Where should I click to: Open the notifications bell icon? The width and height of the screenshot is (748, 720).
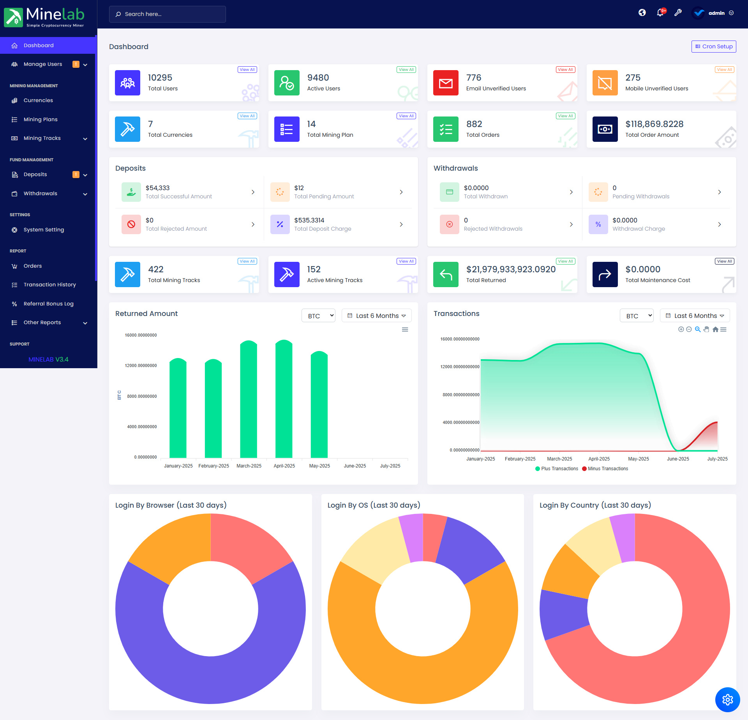point(660,13)
